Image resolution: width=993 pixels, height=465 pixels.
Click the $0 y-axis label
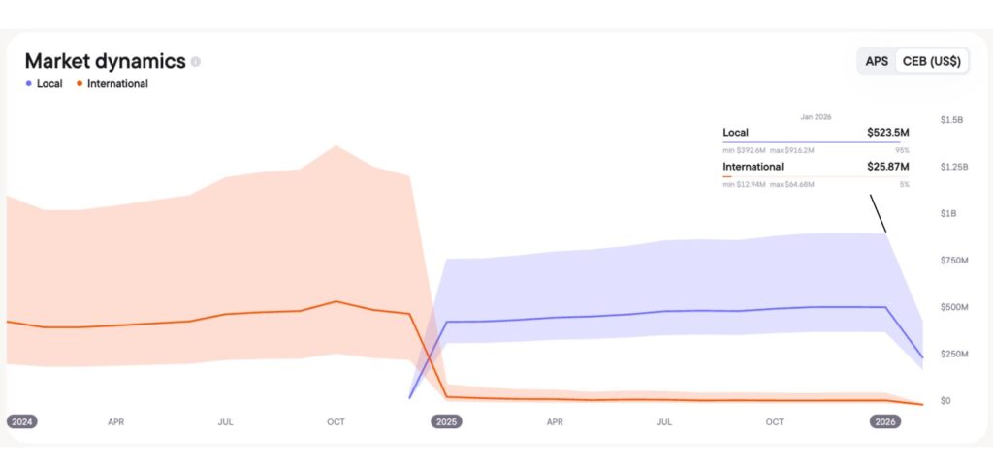coord(945,400)
